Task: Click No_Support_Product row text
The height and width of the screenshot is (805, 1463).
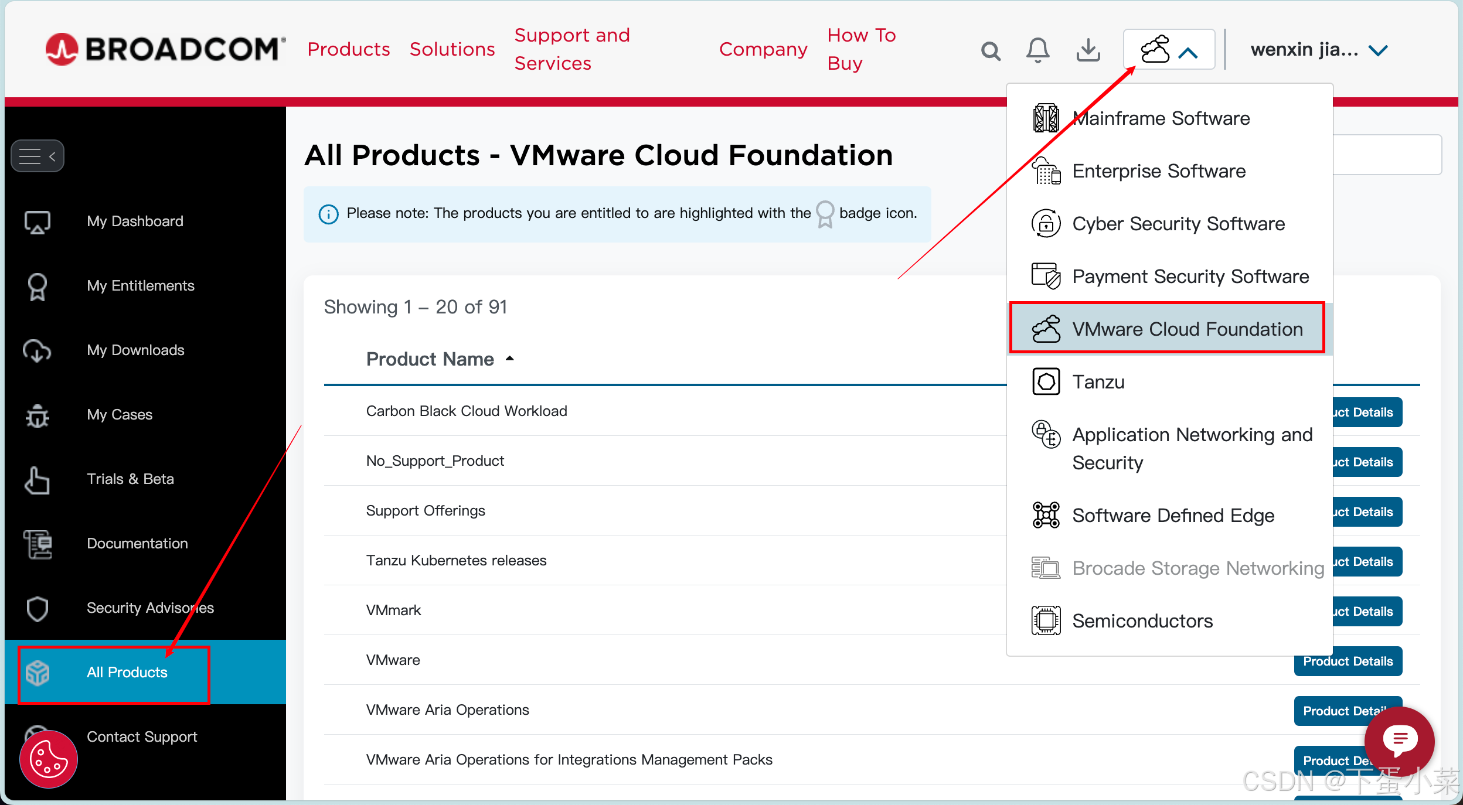Action: (x=435, y=461)
